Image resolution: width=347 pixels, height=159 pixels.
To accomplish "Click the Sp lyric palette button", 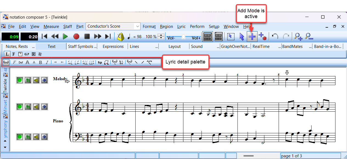I will coord(100,62).
